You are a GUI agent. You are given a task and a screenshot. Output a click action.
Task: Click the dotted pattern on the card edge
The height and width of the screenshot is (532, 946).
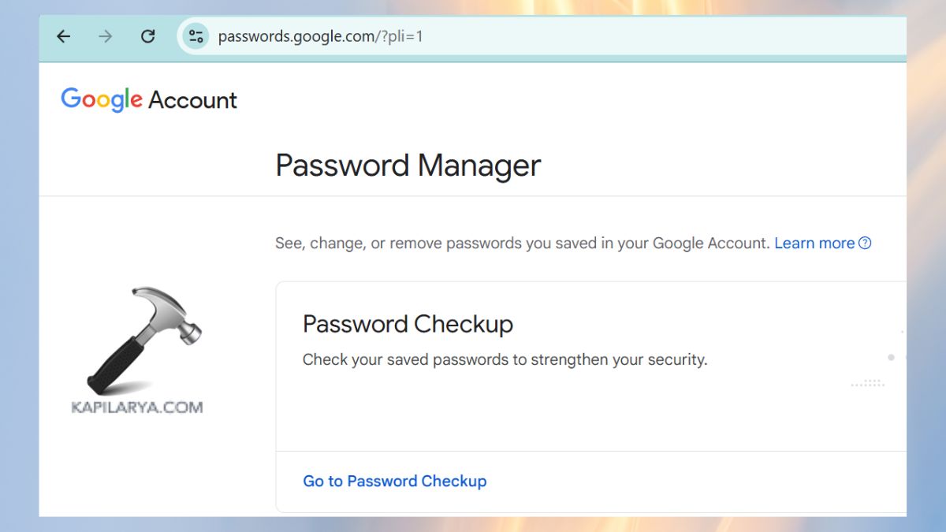click(867, 384)
